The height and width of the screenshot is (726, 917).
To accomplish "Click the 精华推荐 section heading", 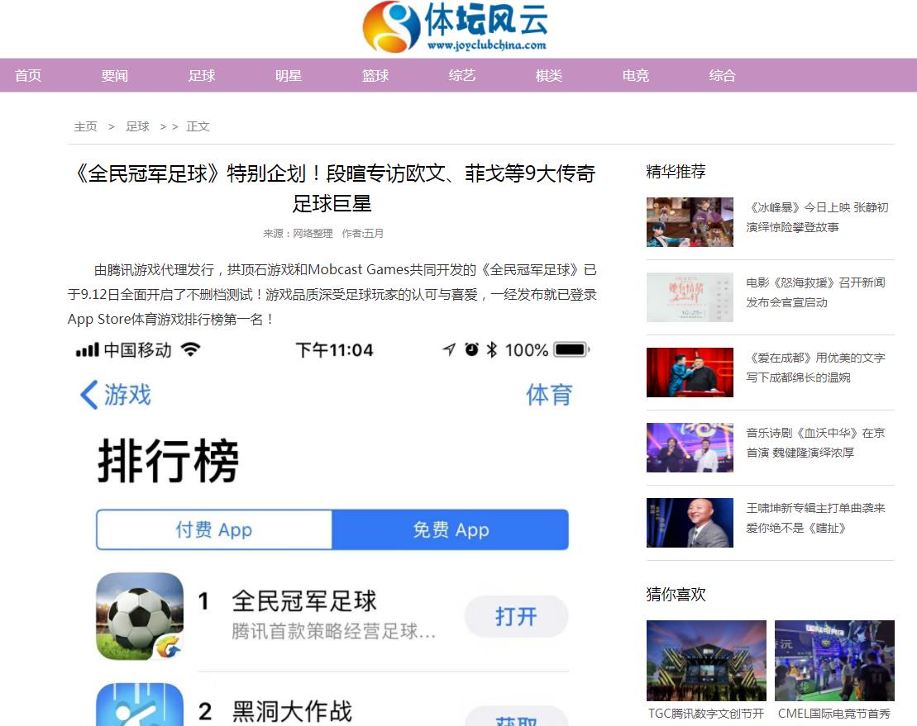I will click(x=676, y=172).
